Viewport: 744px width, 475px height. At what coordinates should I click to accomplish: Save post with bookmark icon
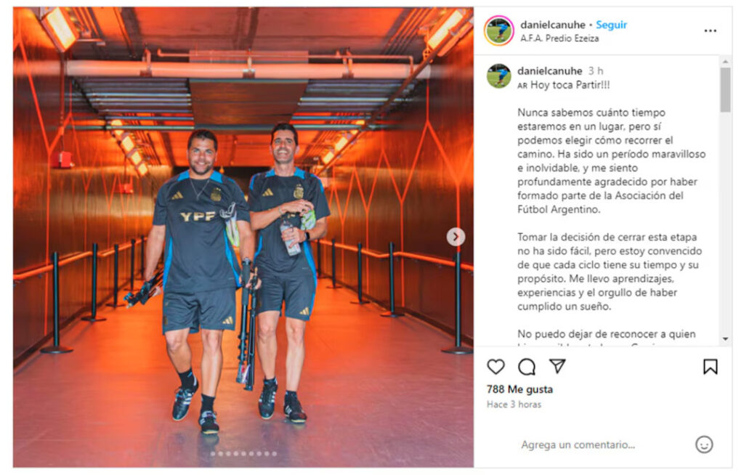[710, 366]
